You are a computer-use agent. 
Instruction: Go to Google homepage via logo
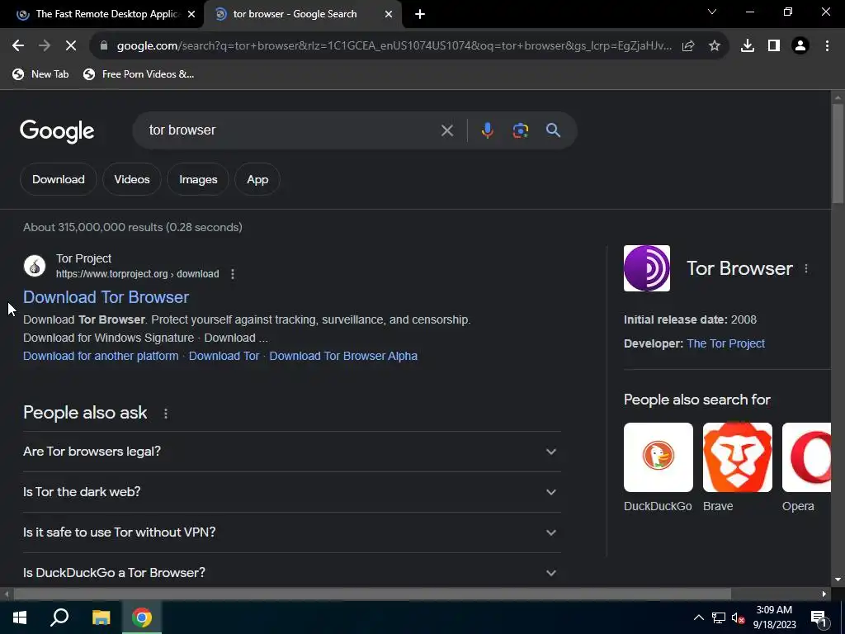[57, 131]
